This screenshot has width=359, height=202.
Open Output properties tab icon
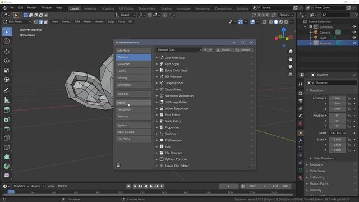(x=301, y=101)
